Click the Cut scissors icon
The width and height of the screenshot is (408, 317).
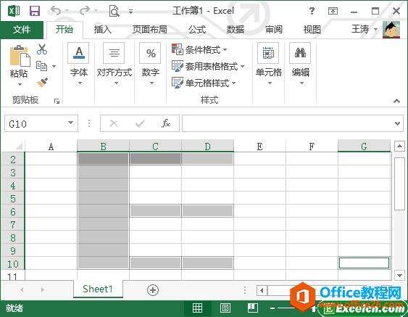(42, 49)
